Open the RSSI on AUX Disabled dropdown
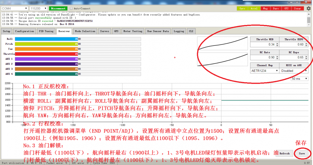 coord(294,71)
